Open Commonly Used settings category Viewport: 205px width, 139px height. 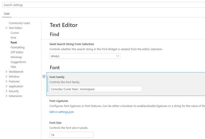19,23
